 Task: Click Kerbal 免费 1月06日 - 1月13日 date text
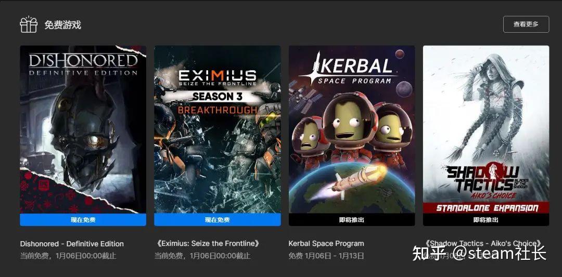(x=326, y=256)
